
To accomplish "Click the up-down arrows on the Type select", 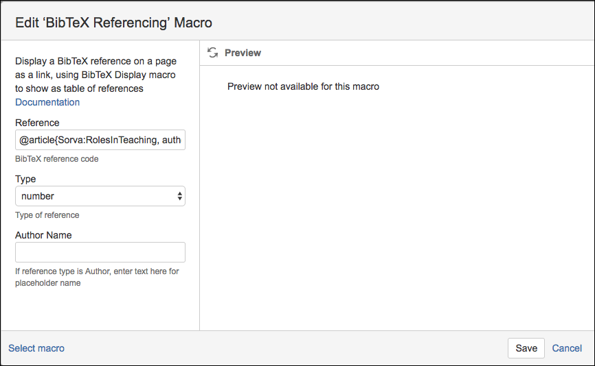I will click(x=179, y=196).
